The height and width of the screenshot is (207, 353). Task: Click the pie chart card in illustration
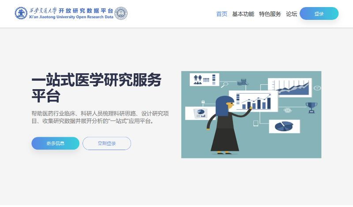[284, 126]
